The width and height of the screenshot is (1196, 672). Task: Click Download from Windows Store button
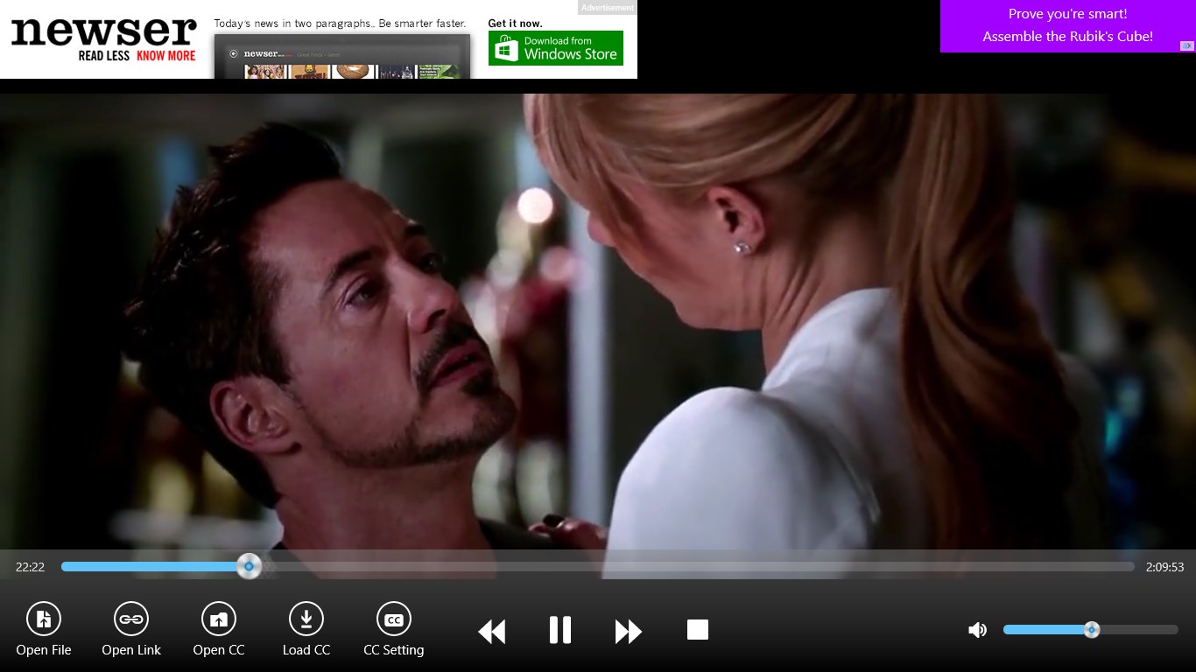[556, 48]
